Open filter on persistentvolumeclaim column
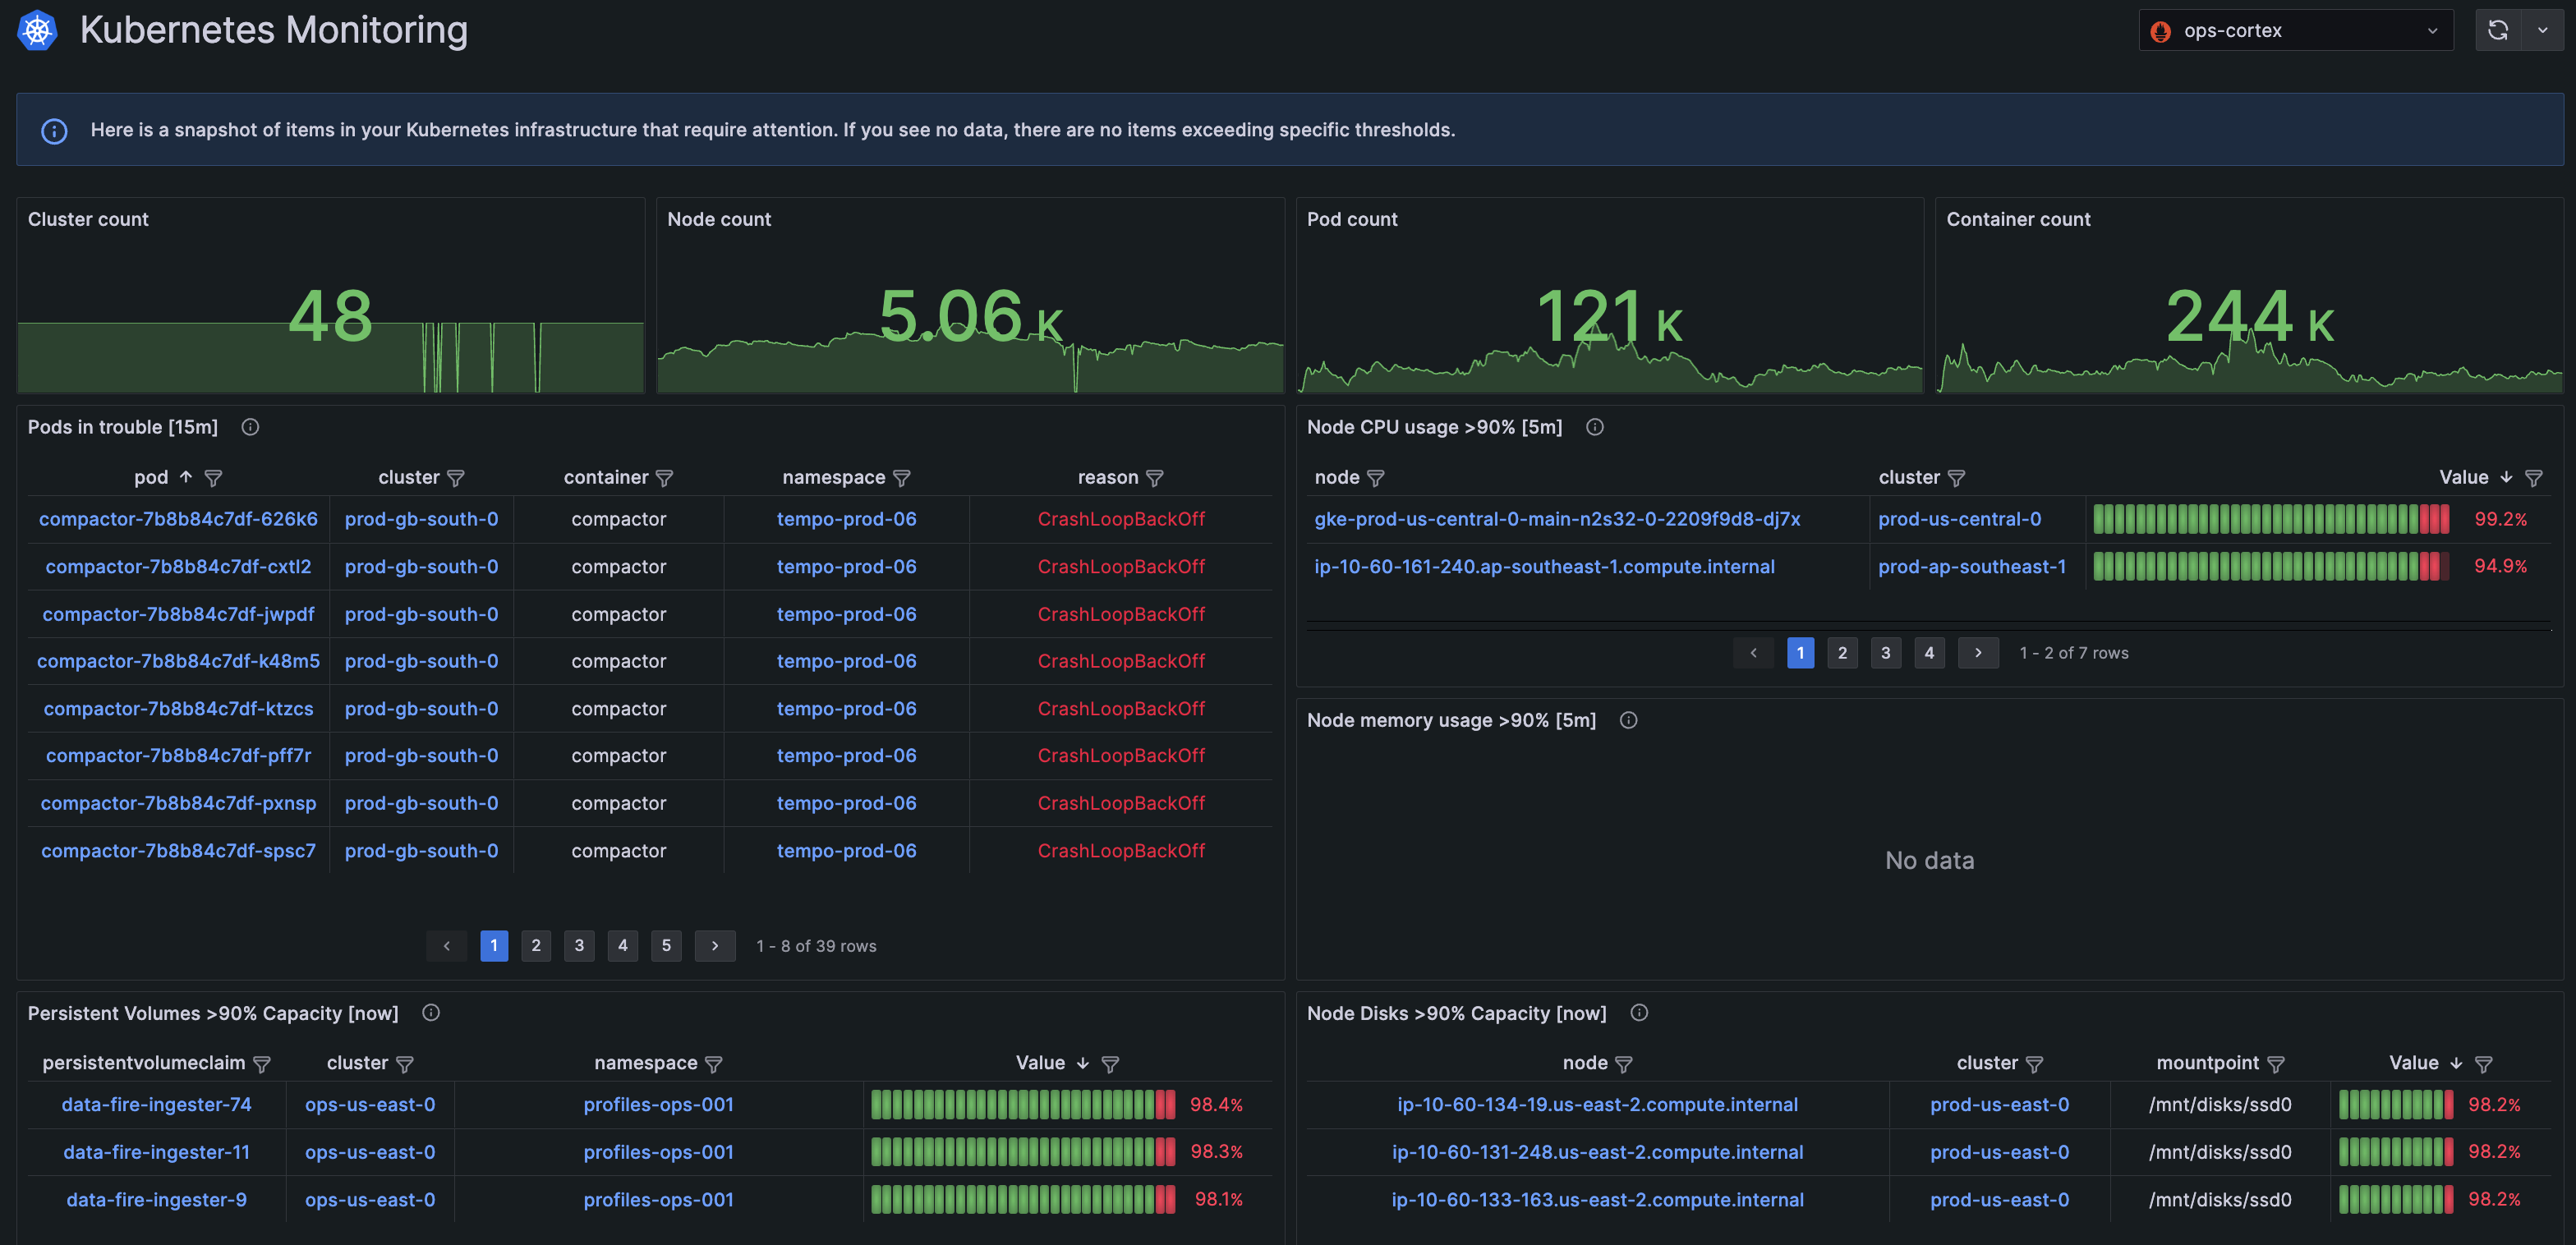Image resolution: width=2576 pixels, height=1245 pixels. 262,1064
